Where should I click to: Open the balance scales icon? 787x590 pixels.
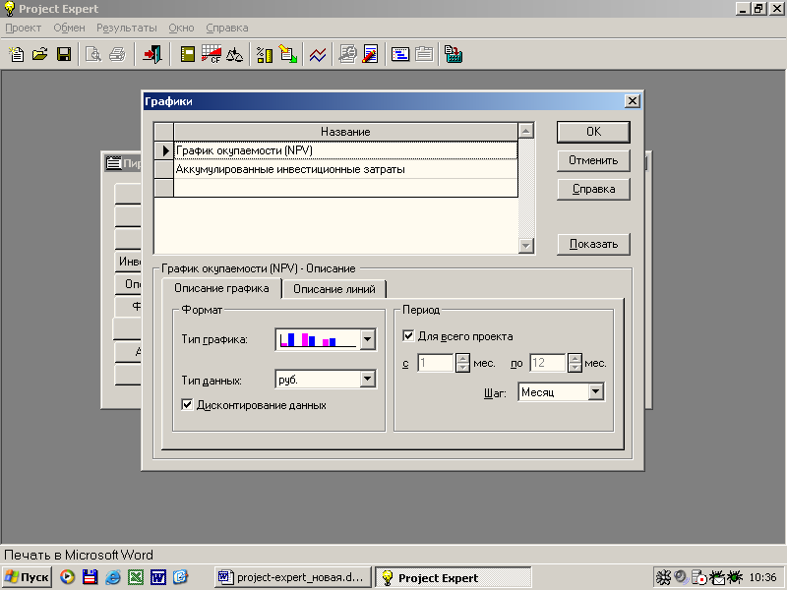pos(234,54)
